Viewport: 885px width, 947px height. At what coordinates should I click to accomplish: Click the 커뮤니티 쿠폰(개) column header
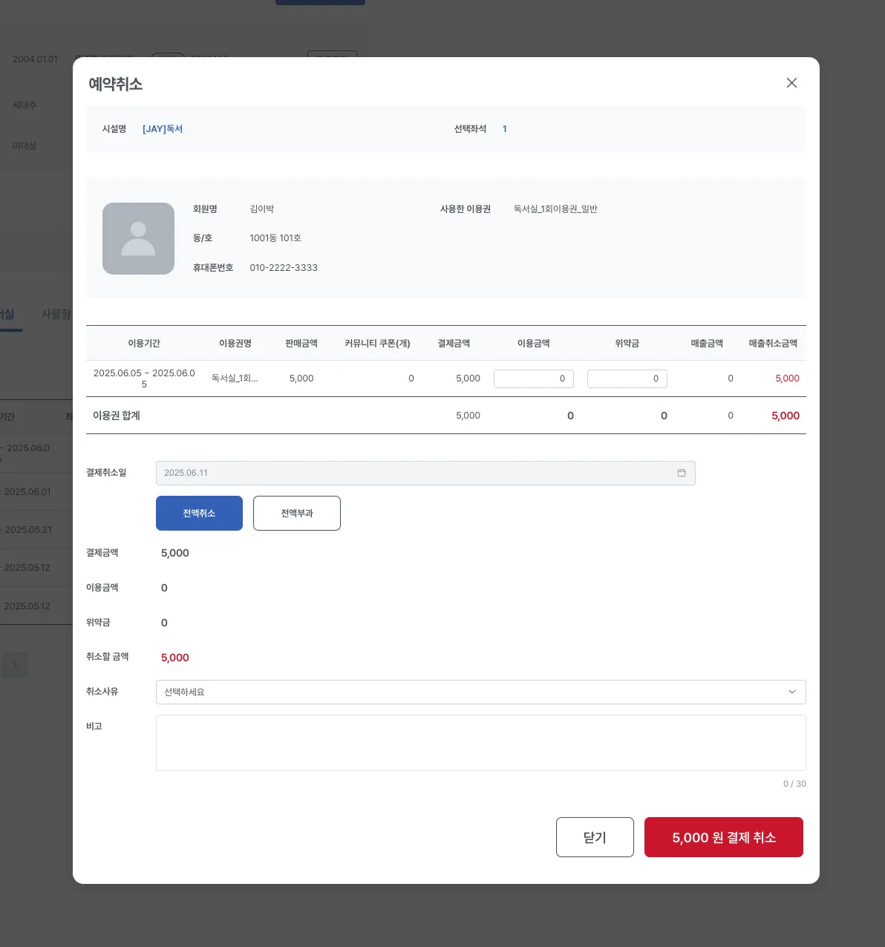coord(377,344)
